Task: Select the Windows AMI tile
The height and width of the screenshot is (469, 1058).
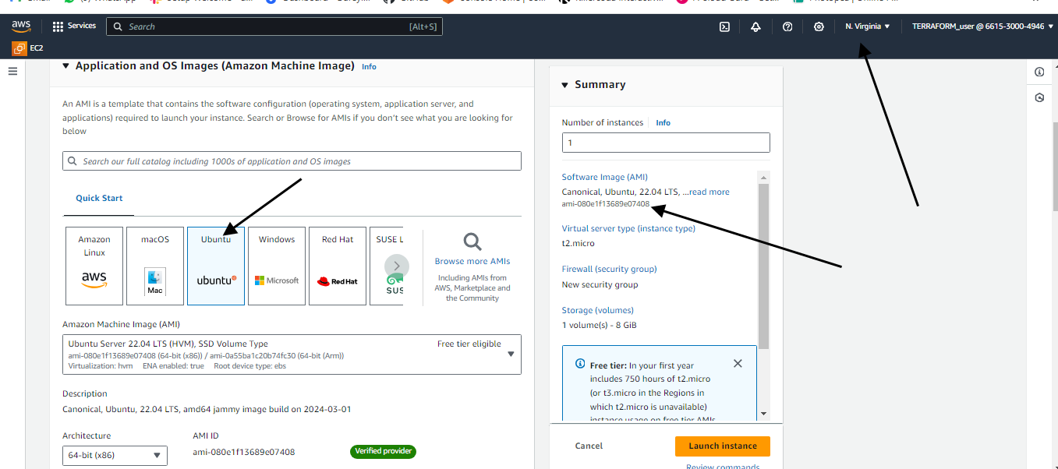Action: (x=277, y=266)
